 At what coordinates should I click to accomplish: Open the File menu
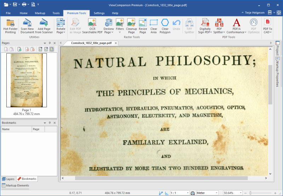tap(8, 13)
